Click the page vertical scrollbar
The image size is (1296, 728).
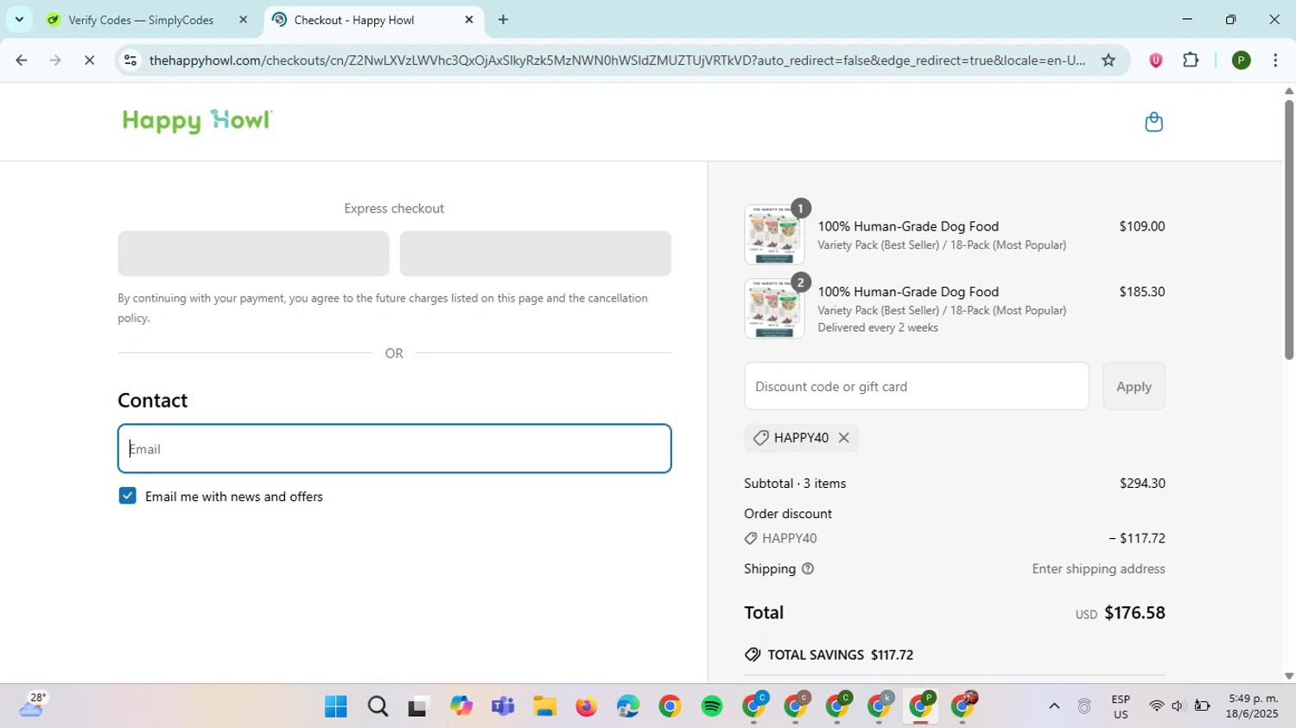(1289, 230)
